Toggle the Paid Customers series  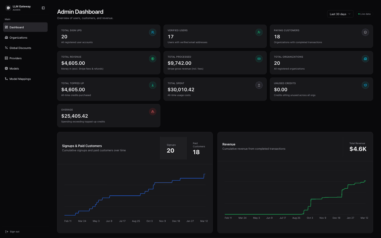tap(199, 148)
